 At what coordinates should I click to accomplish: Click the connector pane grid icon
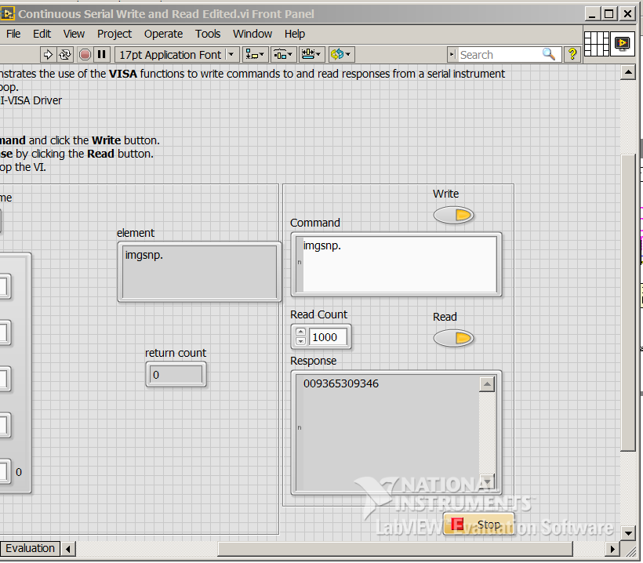[x=596, y=43]
